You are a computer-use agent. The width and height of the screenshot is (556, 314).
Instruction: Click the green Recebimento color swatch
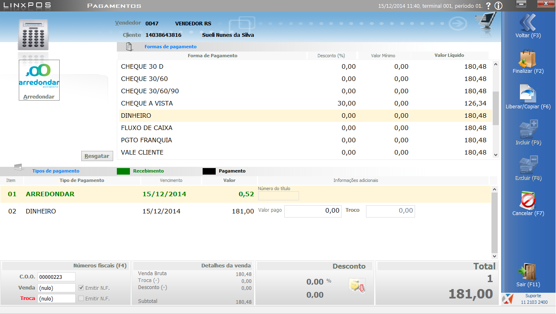pos(123,171)
